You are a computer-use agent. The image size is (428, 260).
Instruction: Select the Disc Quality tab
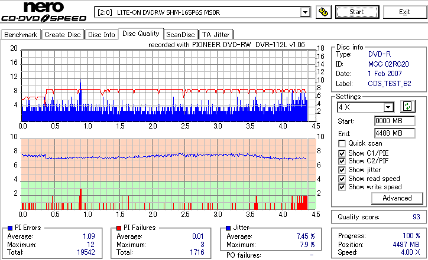141,34
